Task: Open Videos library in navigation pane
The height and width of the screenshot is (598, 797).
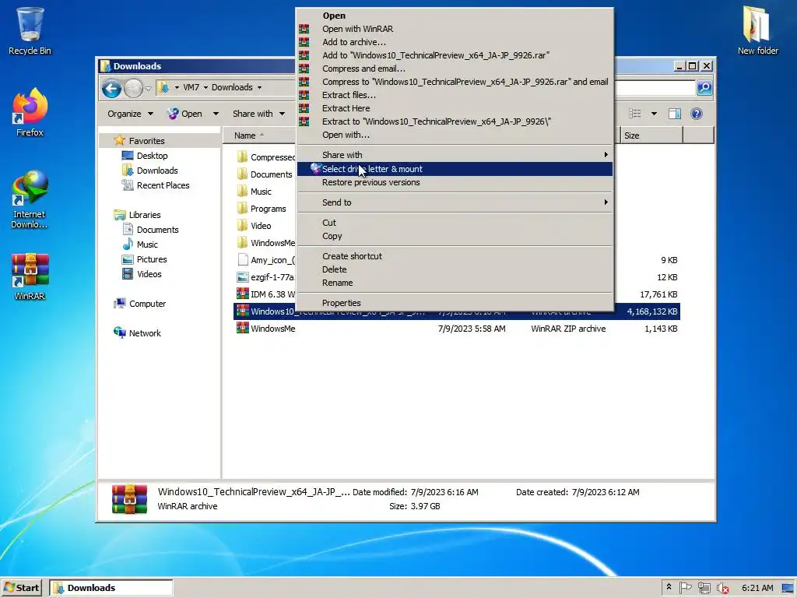Action: (x=142, y=274)
